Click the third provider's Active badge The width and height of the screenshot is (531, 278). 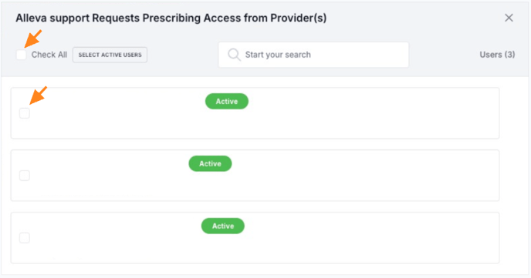(x=223, y=226)
